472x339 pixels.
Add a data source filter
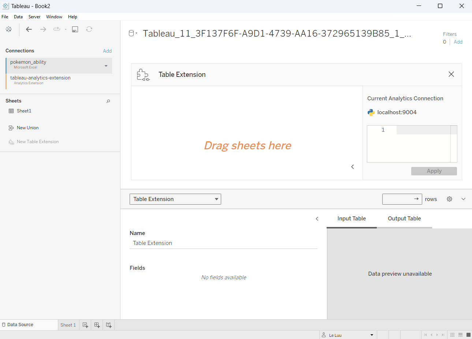tap(458, 42)
